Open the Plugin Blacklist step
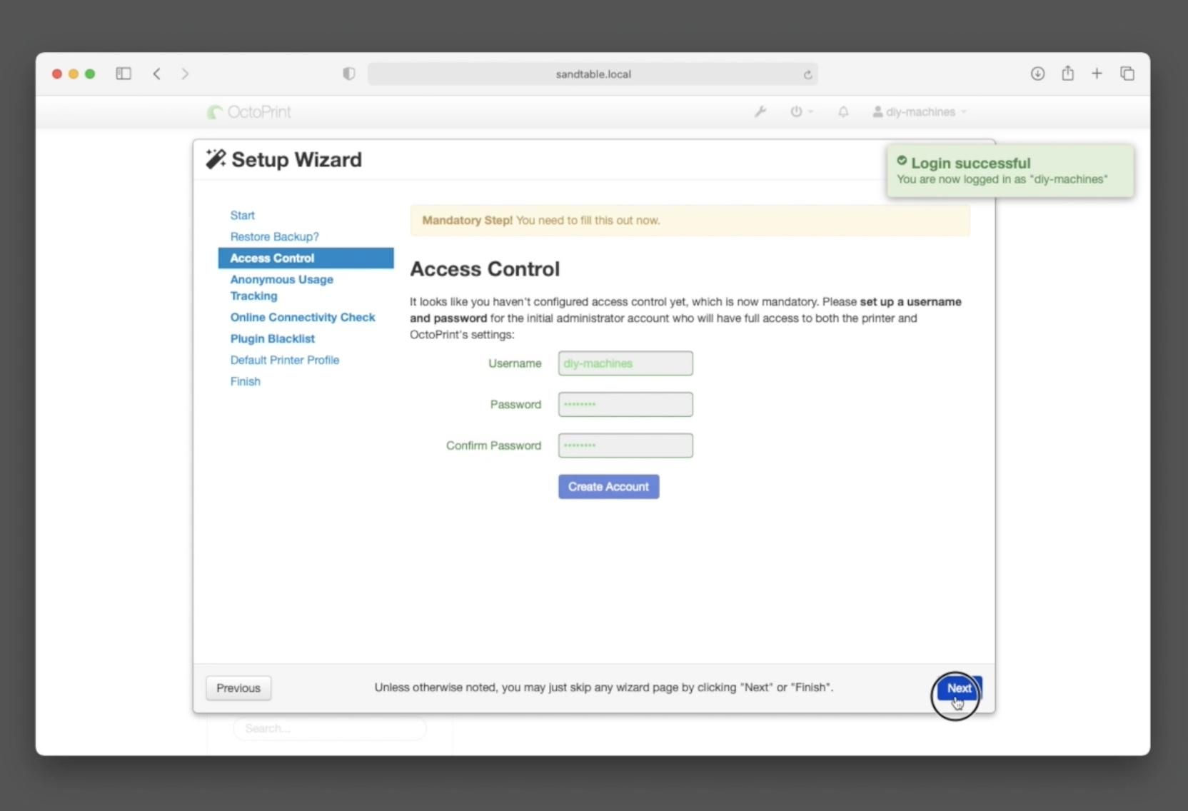1188x811 pixels. tap(272, 338)
